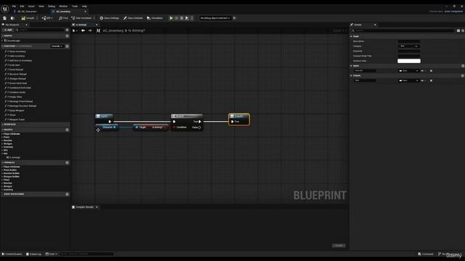Expand the Interfaces section
Image resolution: width=465 pixels, height=261 pixels.
pyautogui.click(x=3, y=125)
